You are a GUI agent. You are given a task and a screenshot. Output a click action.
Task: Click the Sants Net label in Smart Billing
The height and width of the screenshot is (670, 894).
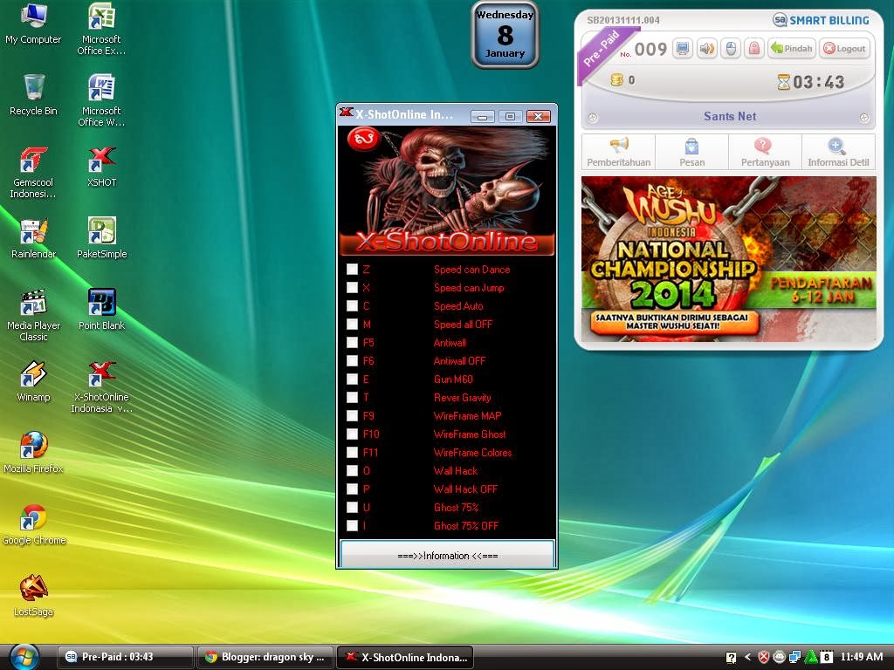[729, 116]
